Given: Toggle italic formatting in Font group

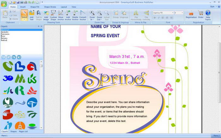Looking at the screenshot, I should (159, 18).
